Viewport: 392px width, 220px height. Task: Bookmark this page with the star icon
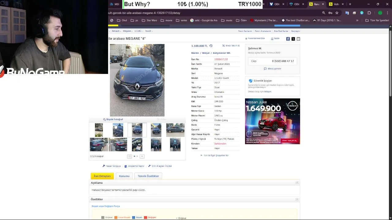tap(337, 13)
